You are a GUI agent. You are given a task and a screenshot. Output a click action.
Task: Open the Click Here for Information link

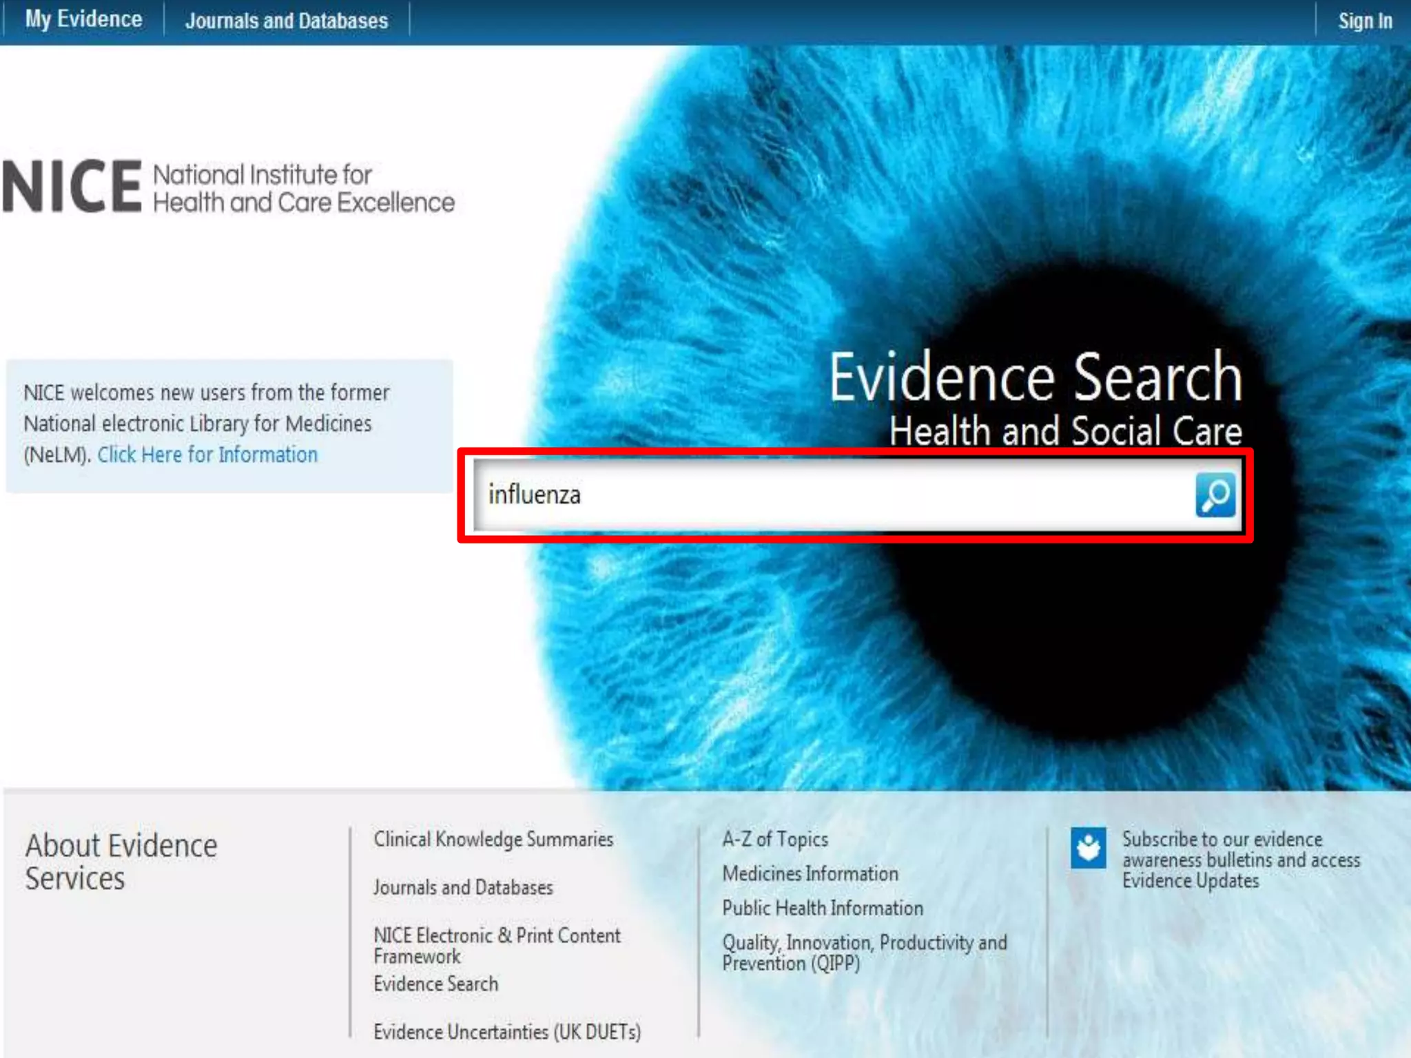tap(207, 455)
